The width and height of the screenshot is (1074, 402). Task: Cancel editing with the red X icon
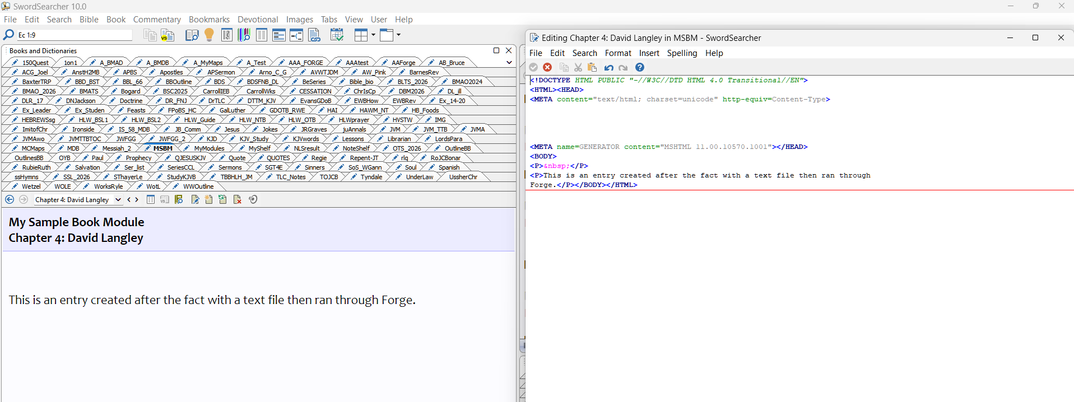click(547, 67)
